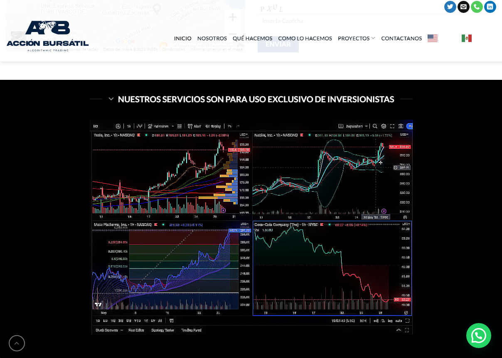The height and width of the screenshot is (358, 502).
Task: Open the email envelope social icon
Action: 463,7
